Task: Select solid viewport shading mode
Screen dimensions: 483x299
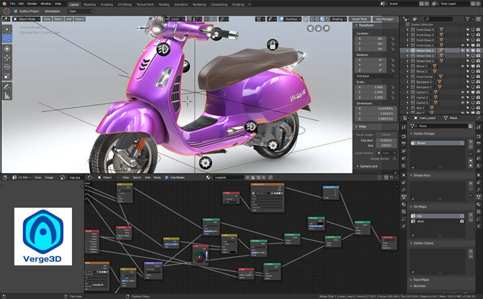Action: click(x=317, y=19)
